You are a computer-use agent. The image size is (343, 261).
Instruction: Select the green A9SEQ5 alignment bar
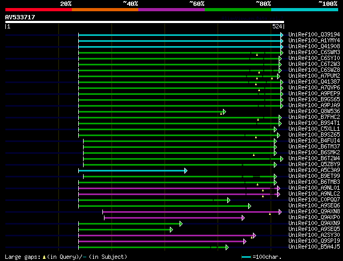pyautogui.click(x=125, y=230)
